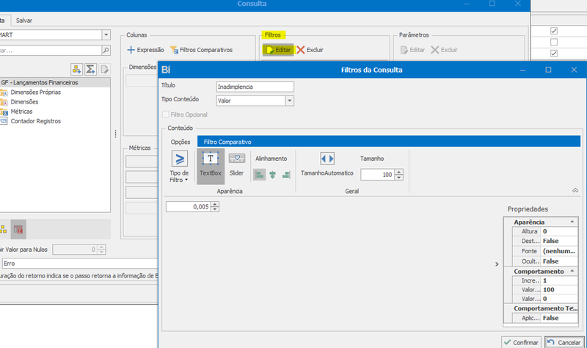Toggle the Filtro Opcional checkbox
The image size is (587, 348).
166,115
